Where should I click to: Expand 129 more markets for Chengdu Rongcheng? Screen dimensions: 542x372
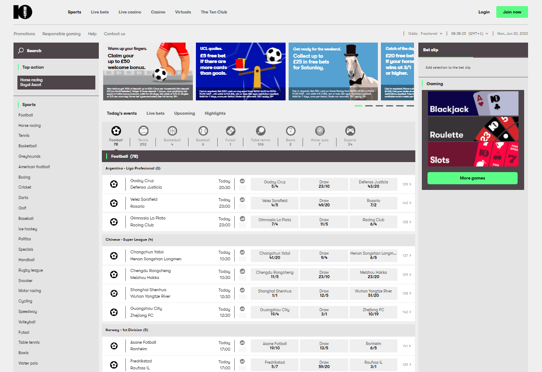pos(407,275)
